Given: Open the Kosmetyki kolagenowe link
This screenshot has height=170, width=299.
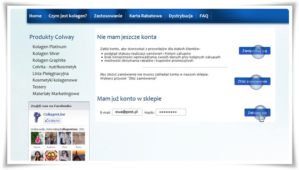Looking at the screenshot, I should pos(55,80).
